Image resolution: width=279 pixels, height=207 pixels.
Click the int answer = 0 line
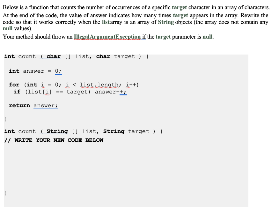35,71
